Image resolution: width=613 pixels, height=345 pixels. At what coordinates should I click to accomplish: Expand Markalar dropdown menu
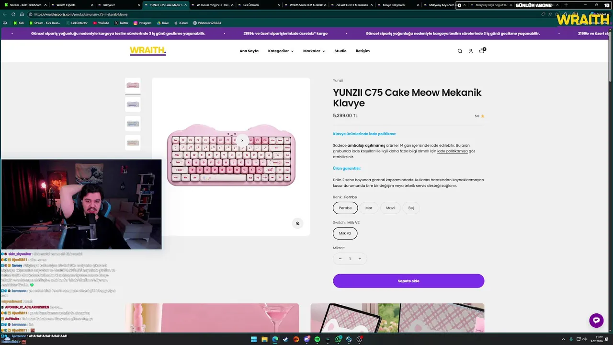point(314,51)
